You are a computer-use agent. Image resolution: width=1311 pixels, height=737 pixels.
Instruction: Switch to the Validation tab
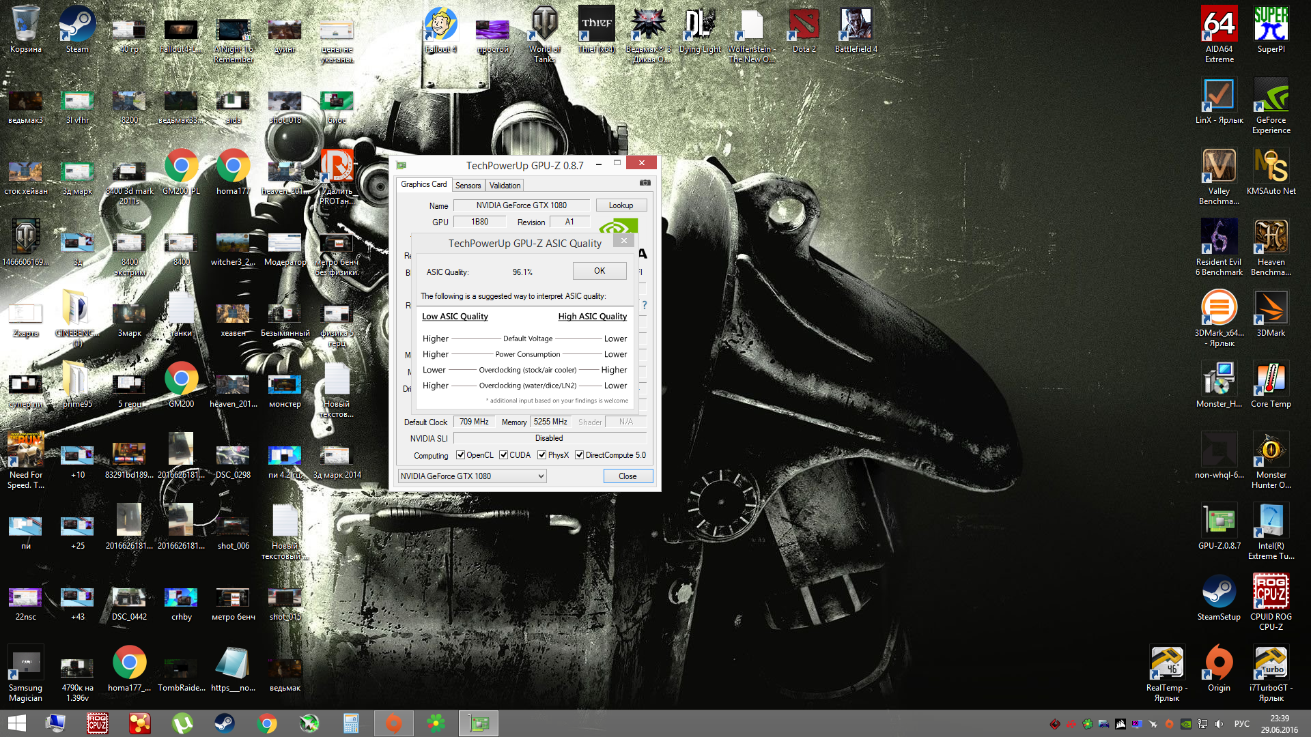tap(505, 186)
